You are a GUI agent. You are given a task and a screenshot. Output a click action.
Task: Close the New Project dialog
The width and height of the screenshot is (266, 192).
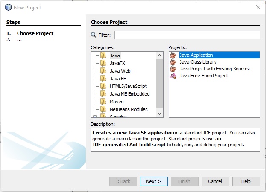258,7
